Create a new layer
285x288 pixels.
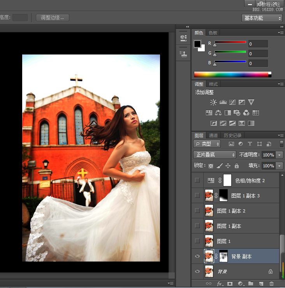pyautogui.click(x=261, y=284)
